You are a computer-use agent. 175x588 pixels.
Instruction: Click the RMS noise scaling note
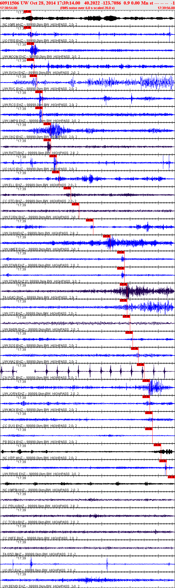pyautogui.click(x=87, y=8)
